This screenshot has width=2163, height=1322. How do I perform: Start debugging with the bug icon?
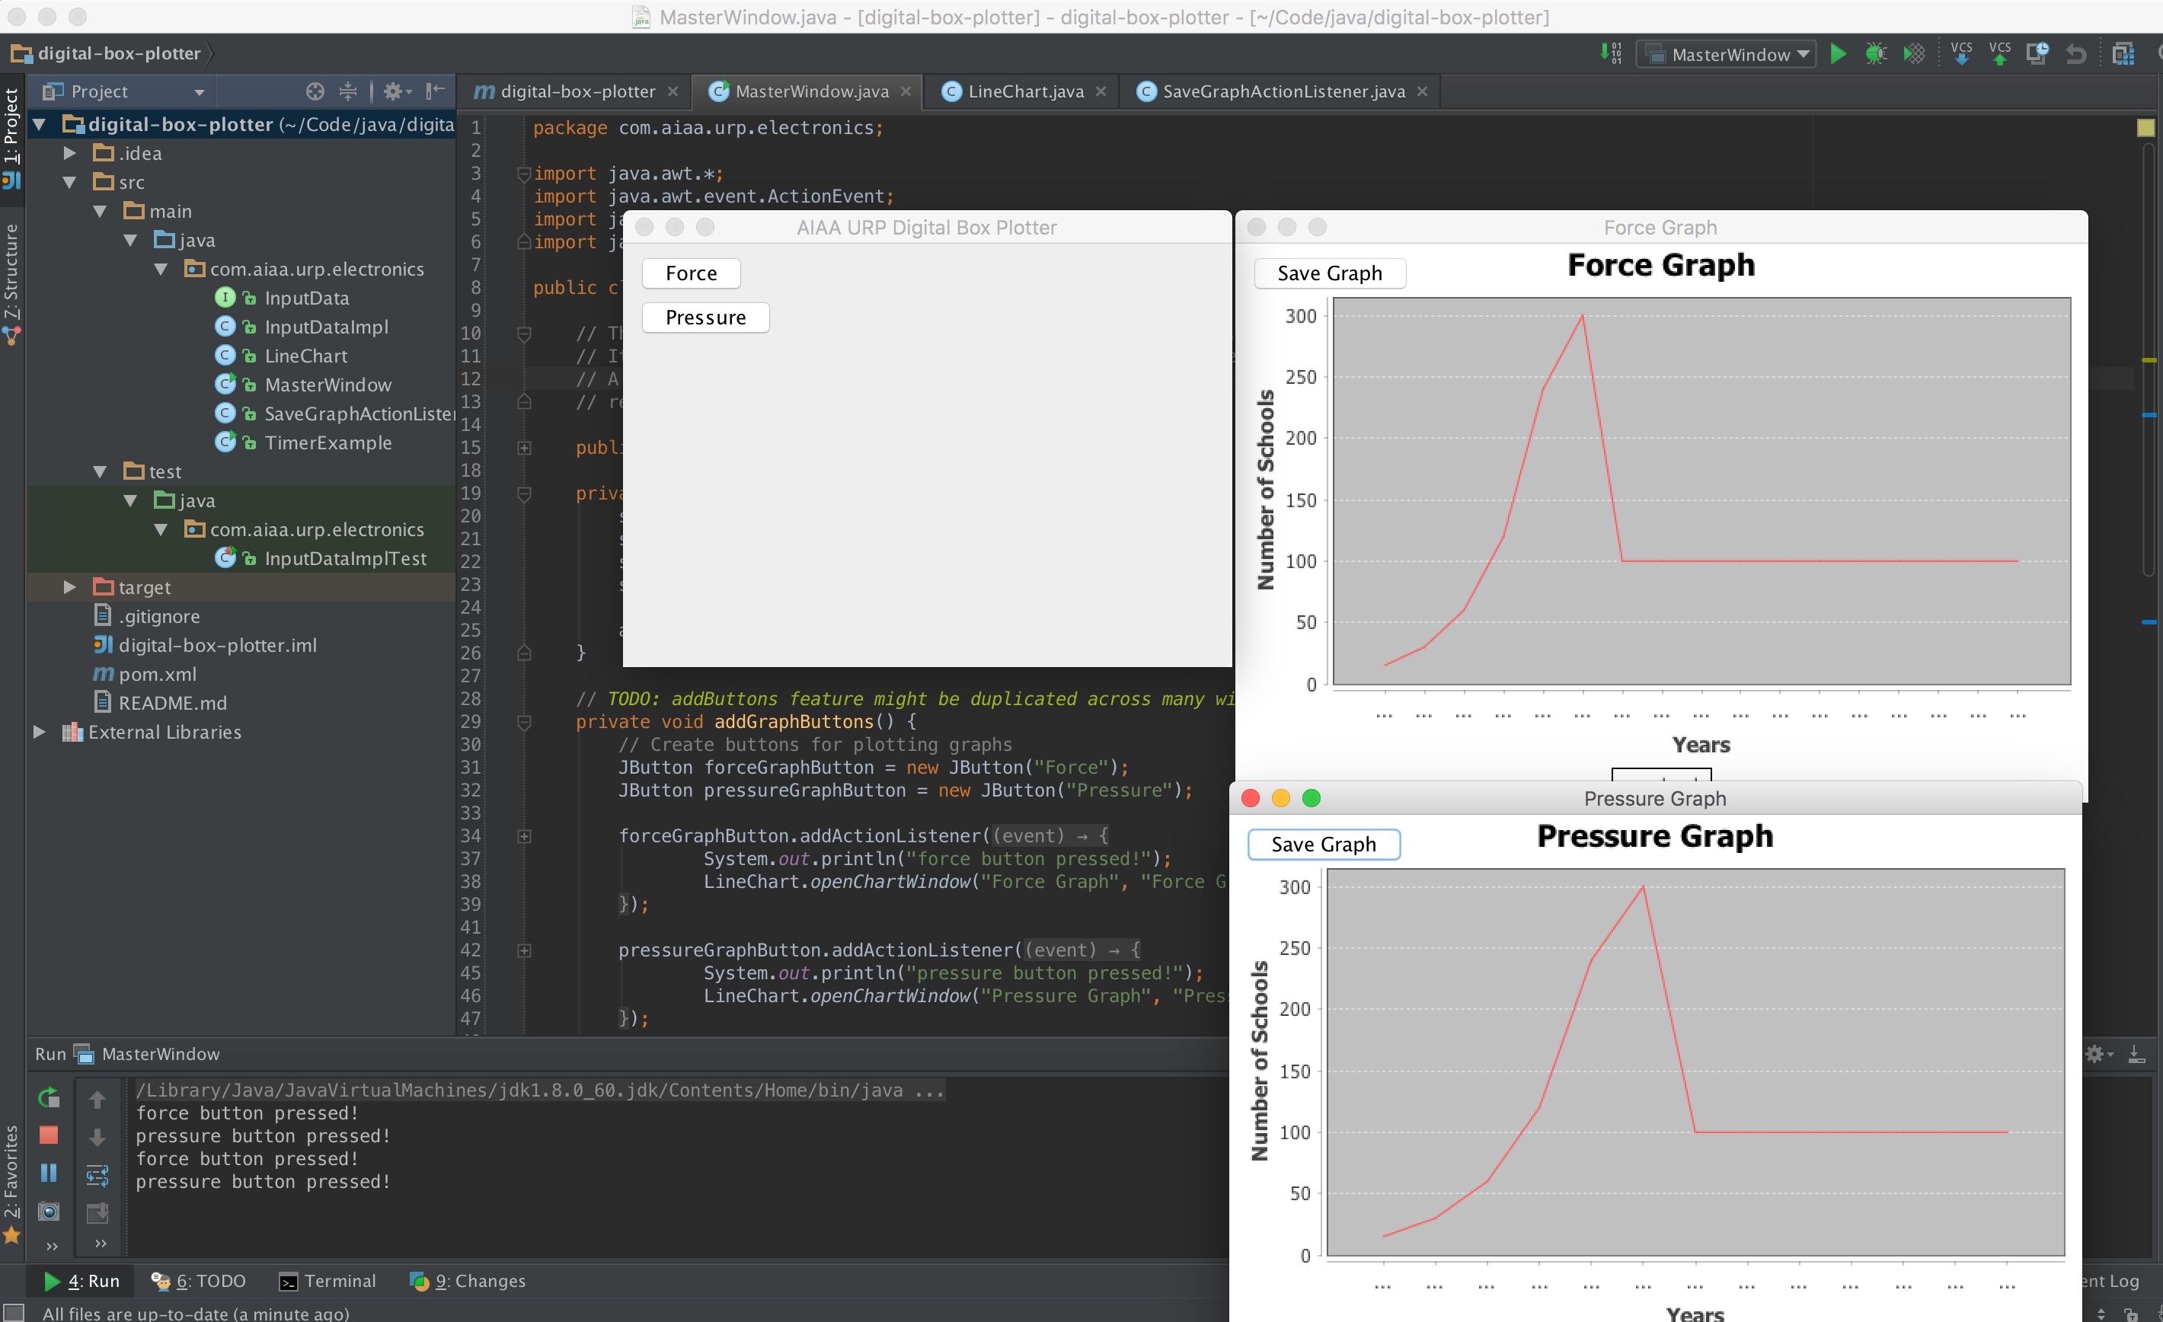1875,54
